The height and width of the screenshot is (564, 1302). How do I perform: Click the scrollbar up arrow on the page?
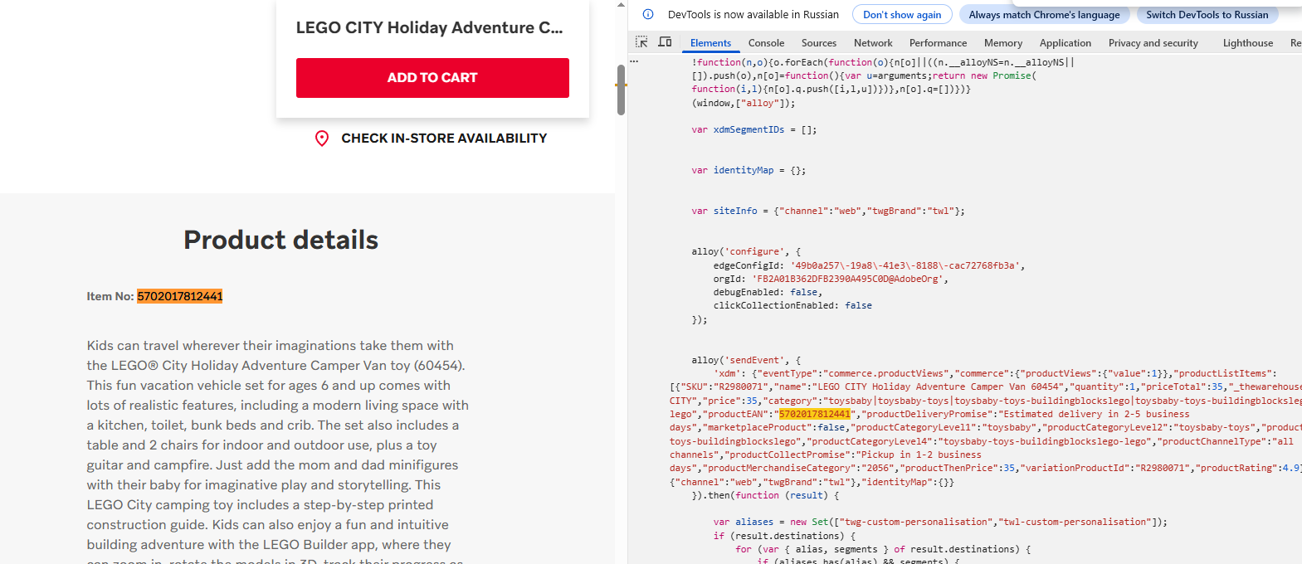pos(621,5)
